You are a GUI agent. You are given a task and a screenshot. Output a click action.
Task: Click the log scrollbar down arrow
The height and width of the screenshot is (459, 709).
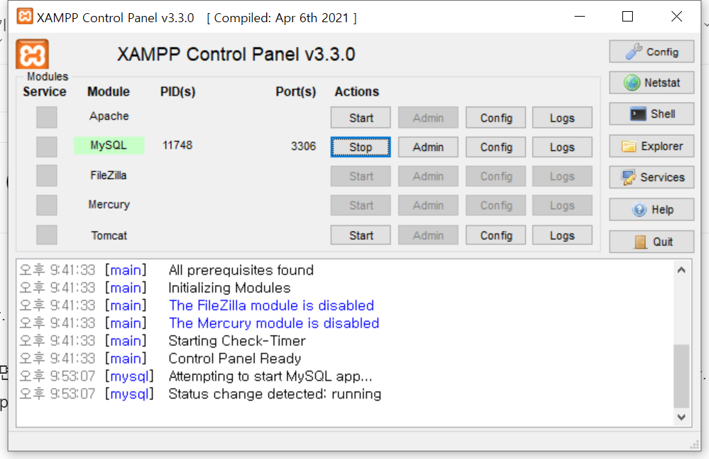click(x=681, y=417)
